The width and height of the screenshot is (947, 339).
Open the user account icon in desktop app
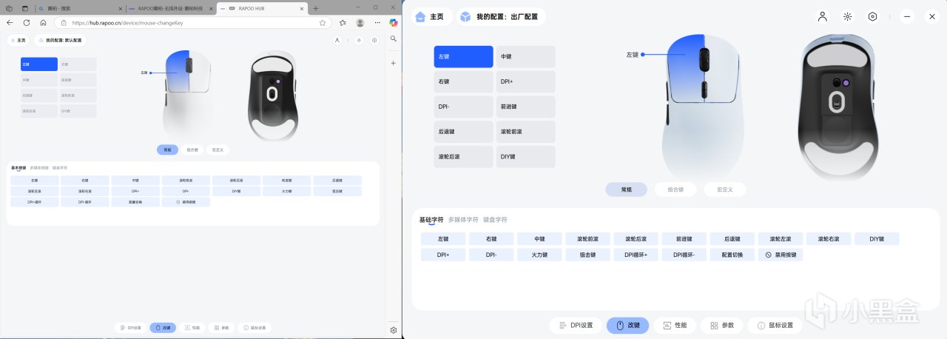click(822, 16)
